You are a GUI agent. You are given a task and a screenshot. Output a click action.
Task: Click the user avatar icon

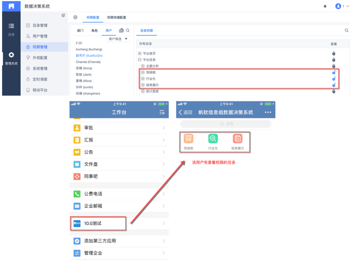pyautogui.click(x=338, y=6)
